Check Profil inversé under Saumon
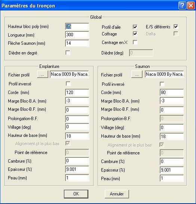Image resolution: width=196 pixels, height=204 pixels. click(162, 84)
